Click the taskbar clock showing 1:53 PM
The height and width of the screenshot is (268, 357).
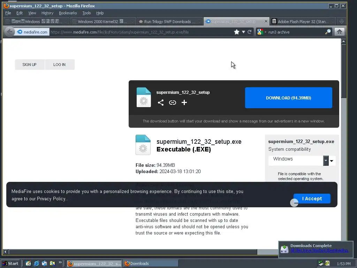[343, 264]
